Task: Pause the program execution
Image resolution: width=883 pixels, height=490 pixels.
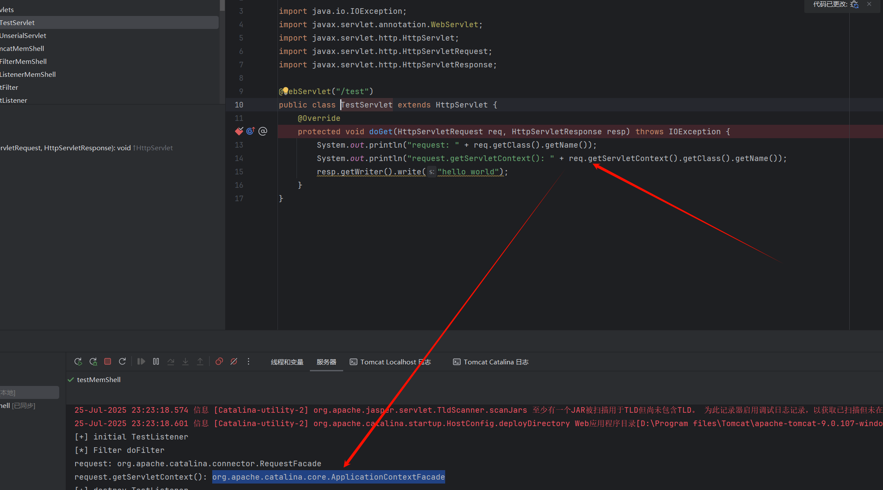Action: tap(156, 361)
